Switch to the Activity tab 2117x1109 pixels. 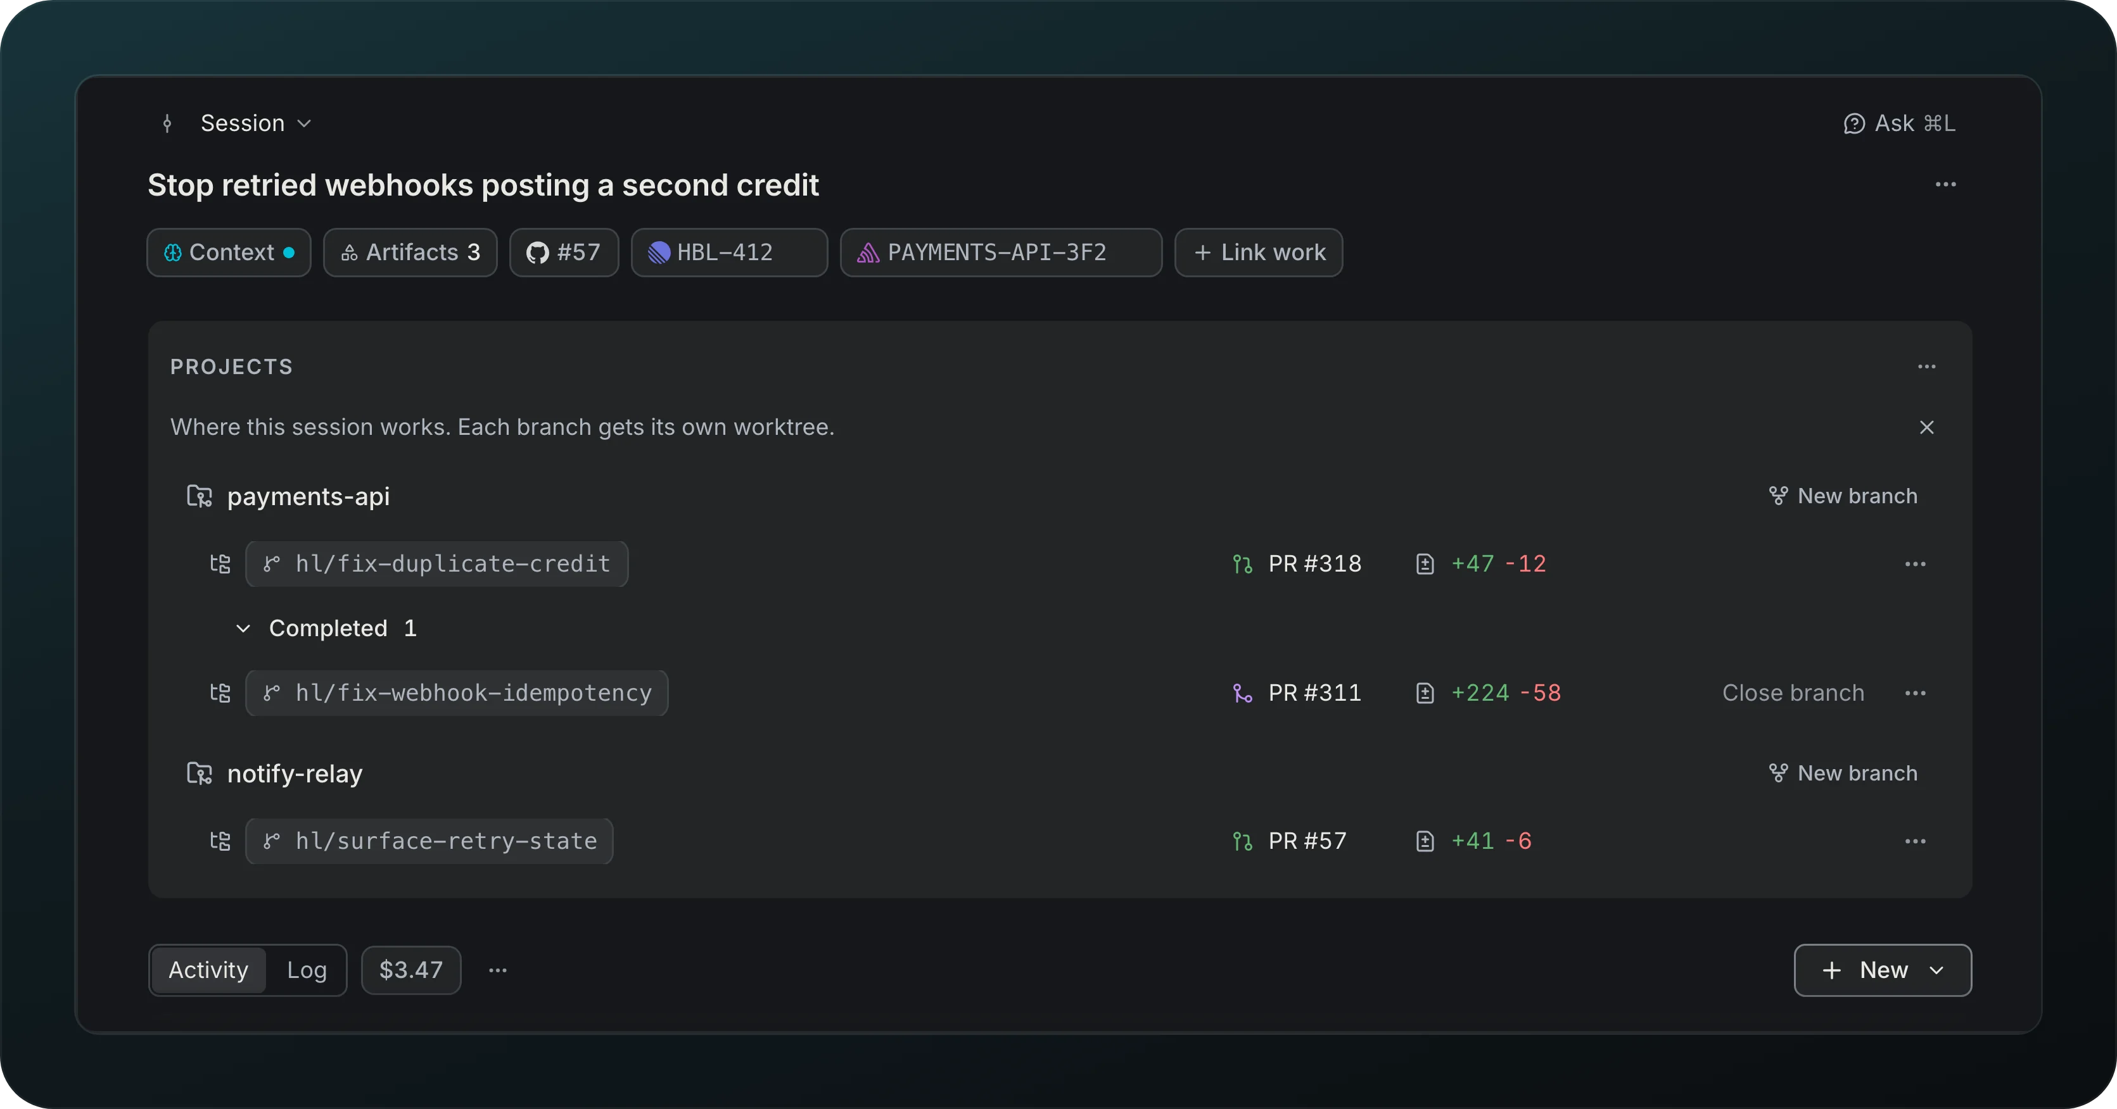pyautogui.click(x=209, y=970)
